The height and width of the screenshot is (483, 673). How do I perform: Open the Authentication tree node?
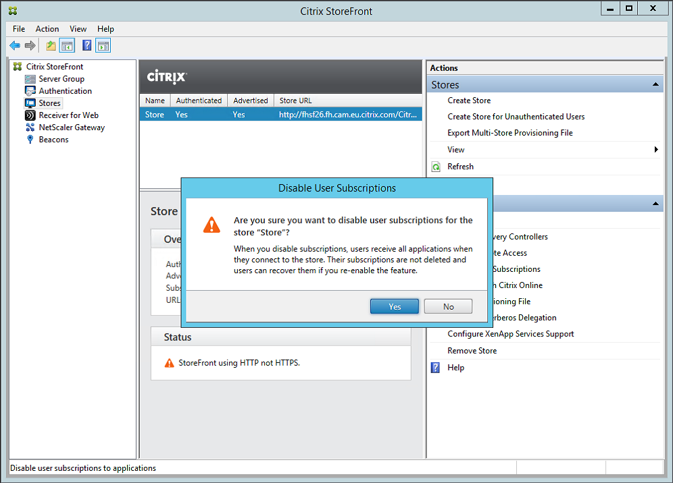(65, 91)
